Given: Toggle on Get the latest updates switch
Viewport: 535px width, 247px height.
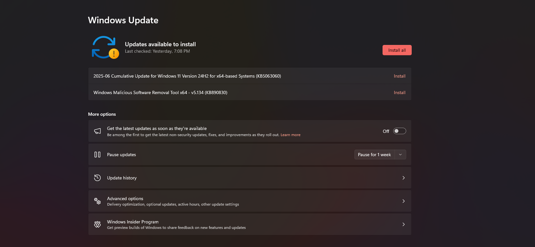Looking at the screenshot, I should coord(399,131).
